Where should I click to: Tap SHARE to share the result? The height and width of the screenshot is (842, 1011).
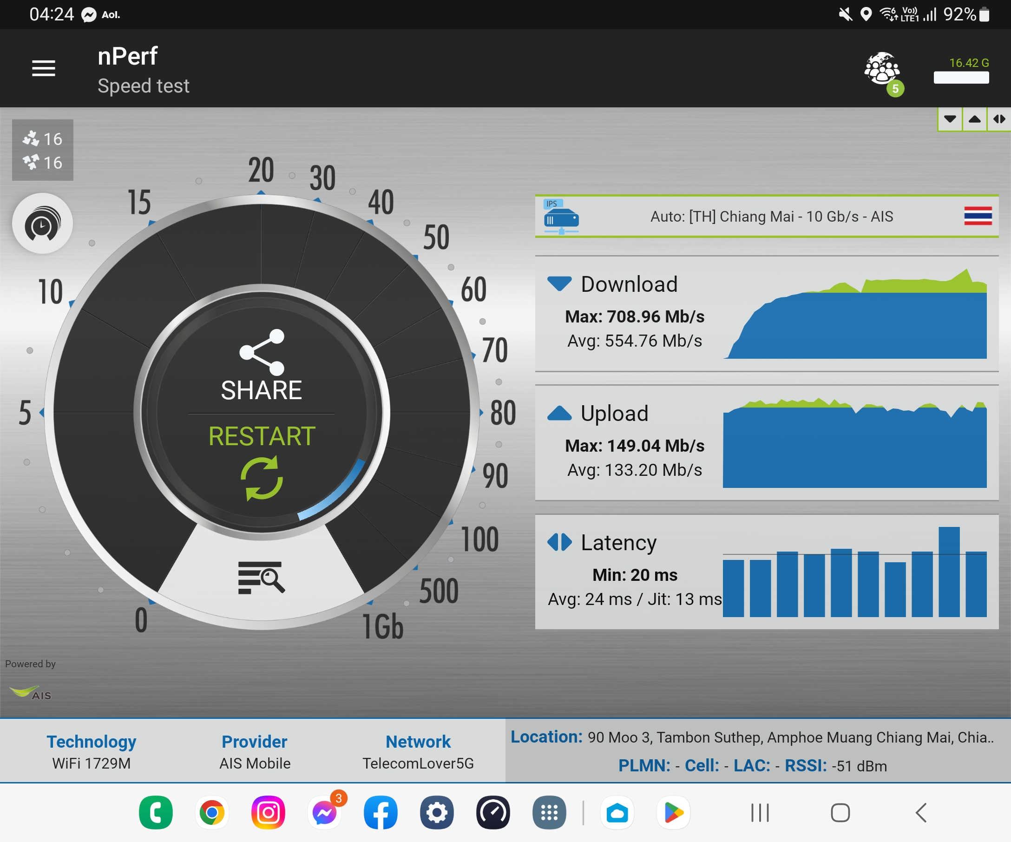262,390
